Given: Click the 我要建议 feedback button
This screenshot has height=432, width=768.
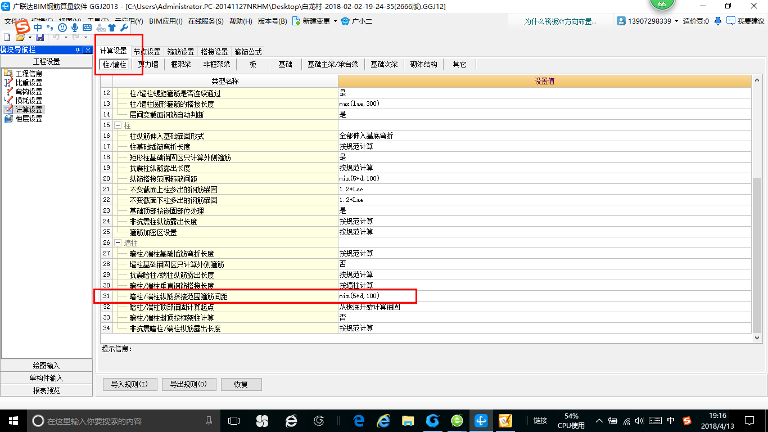Looking at the screenshot, I should pos(746,21).
